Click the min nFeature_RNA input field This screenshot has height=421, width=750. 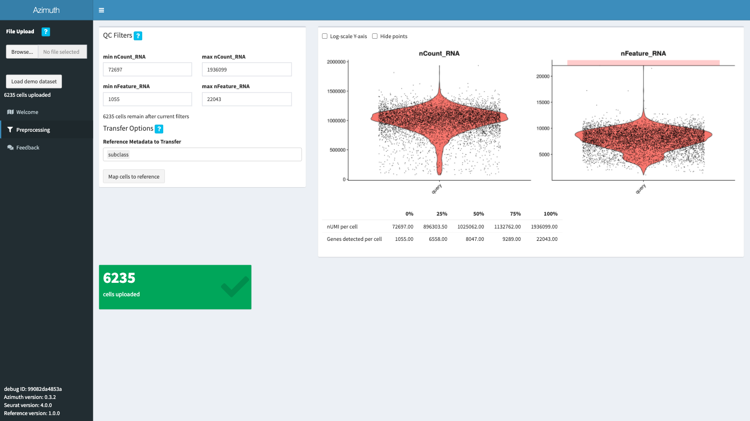pyautogui.click(x=147, y=99)
